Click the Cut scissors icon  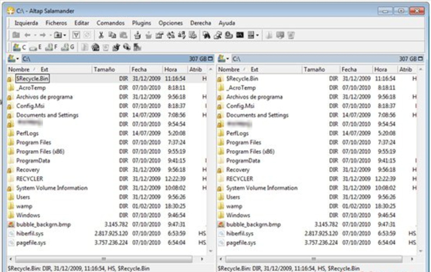[x=101, y=35]
